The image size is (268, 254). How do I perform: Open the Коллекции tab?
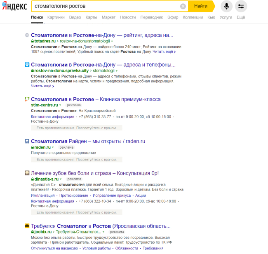tap(193, 17)
